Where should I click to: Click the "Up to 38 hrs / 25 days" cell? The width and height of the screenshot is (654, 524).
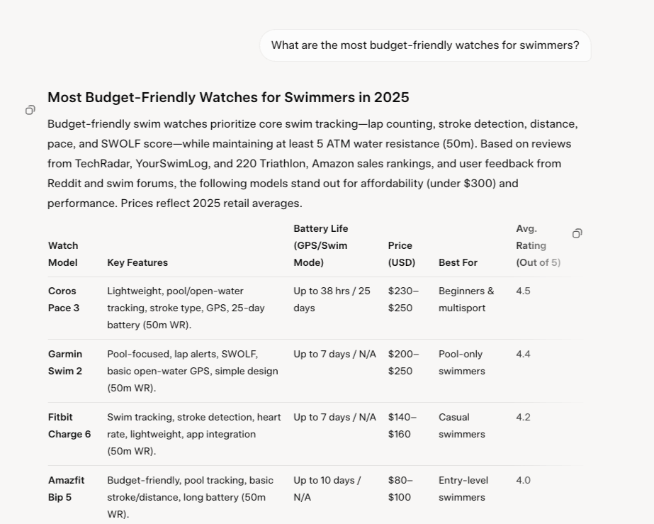coord(332,299)
